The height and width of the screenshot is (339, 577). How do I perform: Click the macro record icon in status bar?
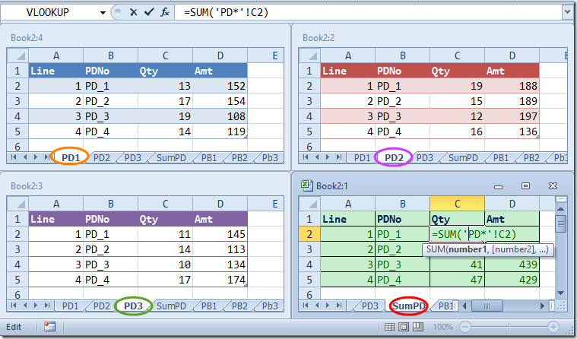[49, 327]
